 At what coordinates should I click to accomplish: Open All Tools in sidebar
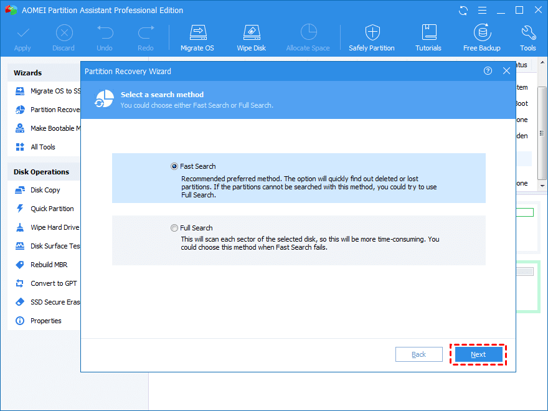(x=35, y=147)
